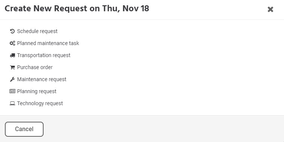Viewport: 284px width, 142px height.
Task: Choose the Maintenance request text option
Action: (42, 79)
